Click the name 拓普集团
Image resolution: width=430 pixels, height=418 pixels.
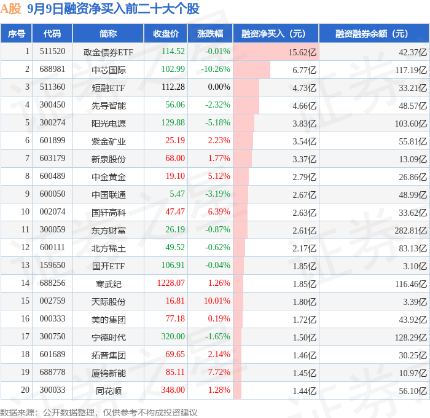[109, 355]
